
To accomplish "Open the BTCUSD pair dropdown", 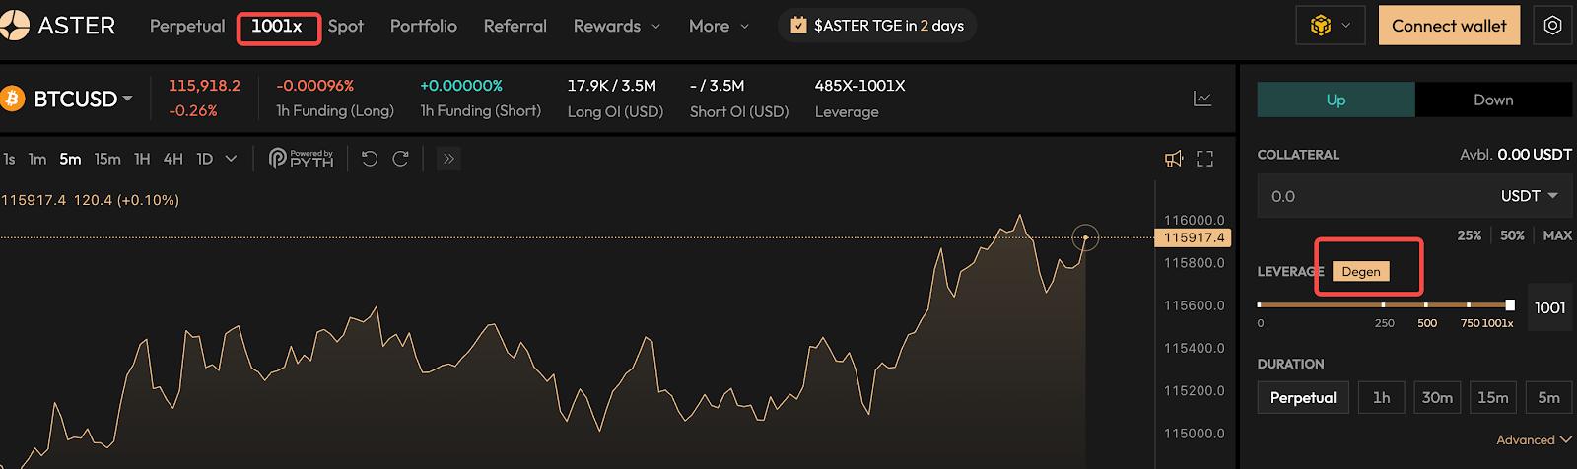I will pos(83,99).
